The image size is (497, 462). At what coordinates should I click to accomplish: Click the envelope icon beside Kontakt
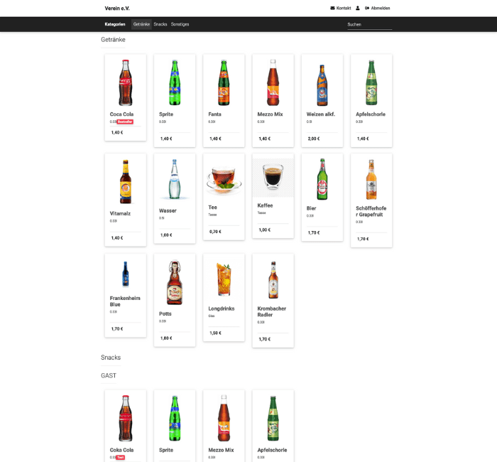pyautogui.click(x=332, y=9)
